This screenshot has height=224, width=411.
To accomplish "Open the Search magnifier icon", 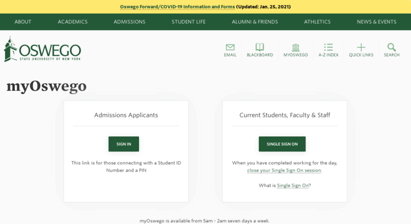I will (391, 47).
